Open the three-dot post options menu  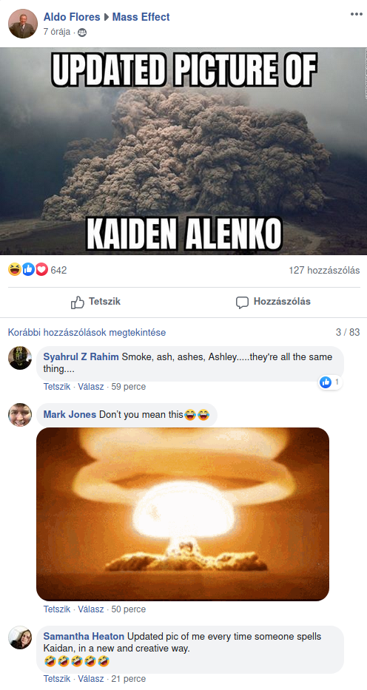click(356, 15)
